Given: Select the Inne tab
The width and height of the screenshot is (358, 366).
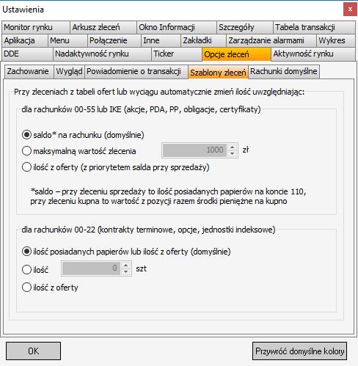Looking at the screenshot, I should (161, 40).
